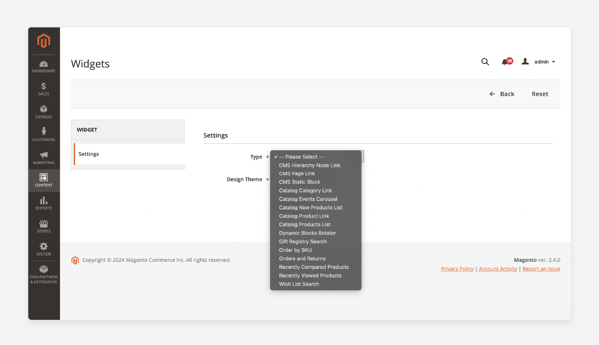The height and width of the screenshot is (345, 599).
Task: Open the Reports menu
Action: coord(44,203)
